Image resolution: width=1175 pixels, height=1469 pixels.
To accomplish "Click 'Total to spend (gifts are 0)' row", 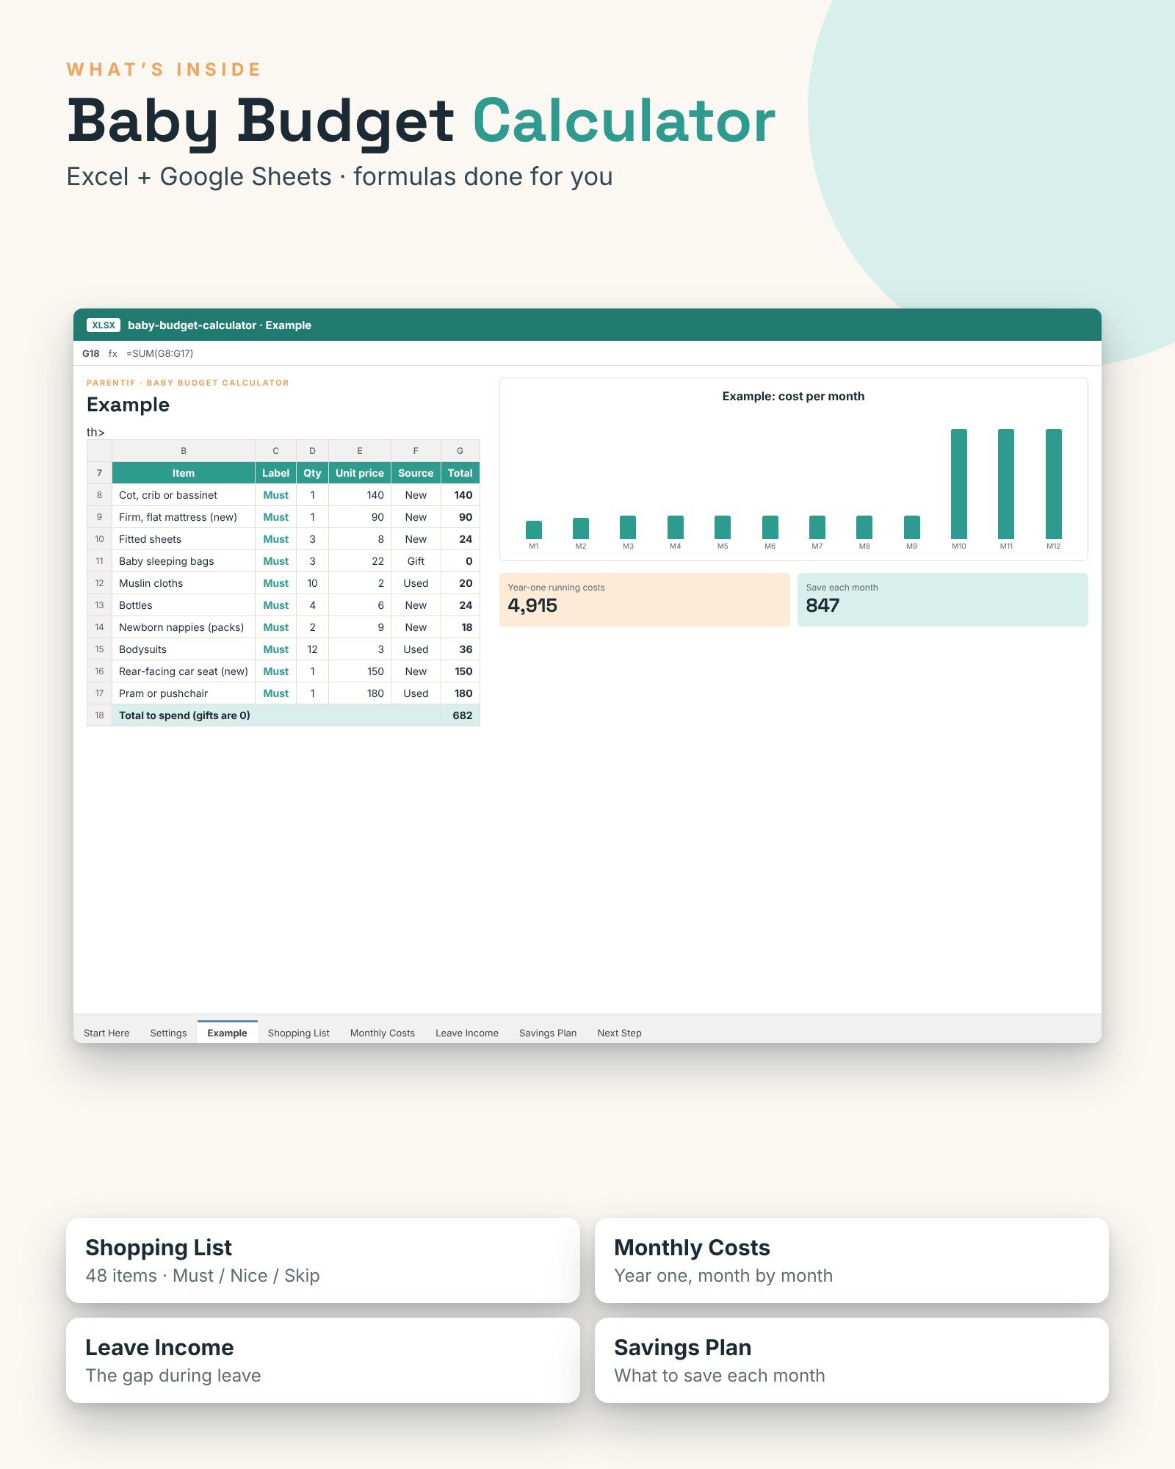I will tap(283, 715).
